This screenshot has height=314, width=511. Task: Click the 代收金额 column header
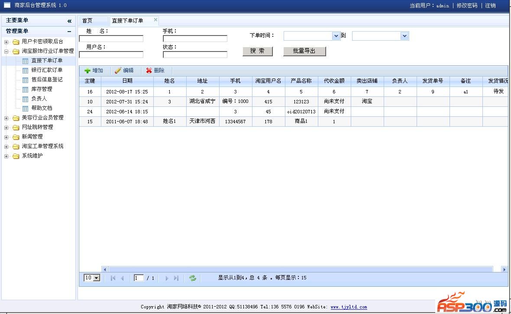pos(334,81)
